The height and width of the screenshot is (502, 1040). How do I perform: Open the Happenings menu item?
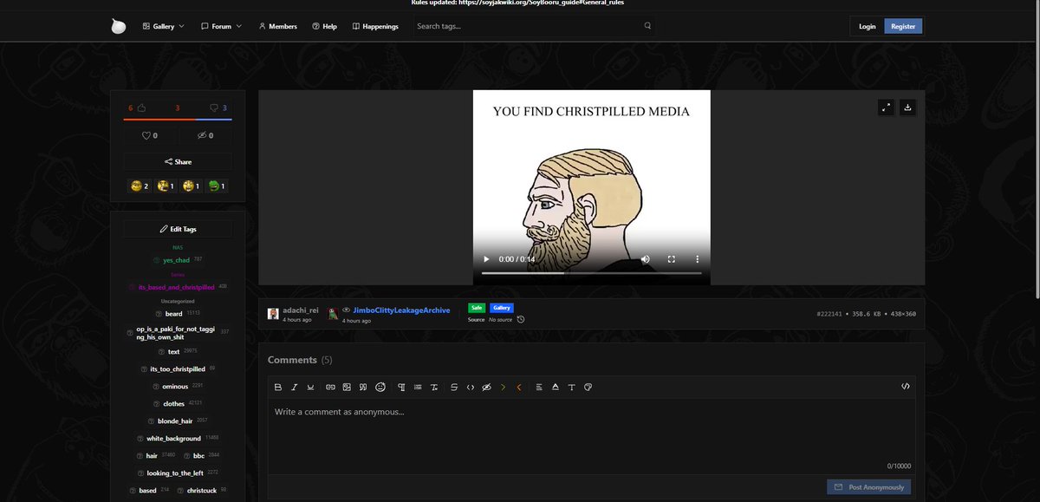pyautogui.click(x=375, y=26)
